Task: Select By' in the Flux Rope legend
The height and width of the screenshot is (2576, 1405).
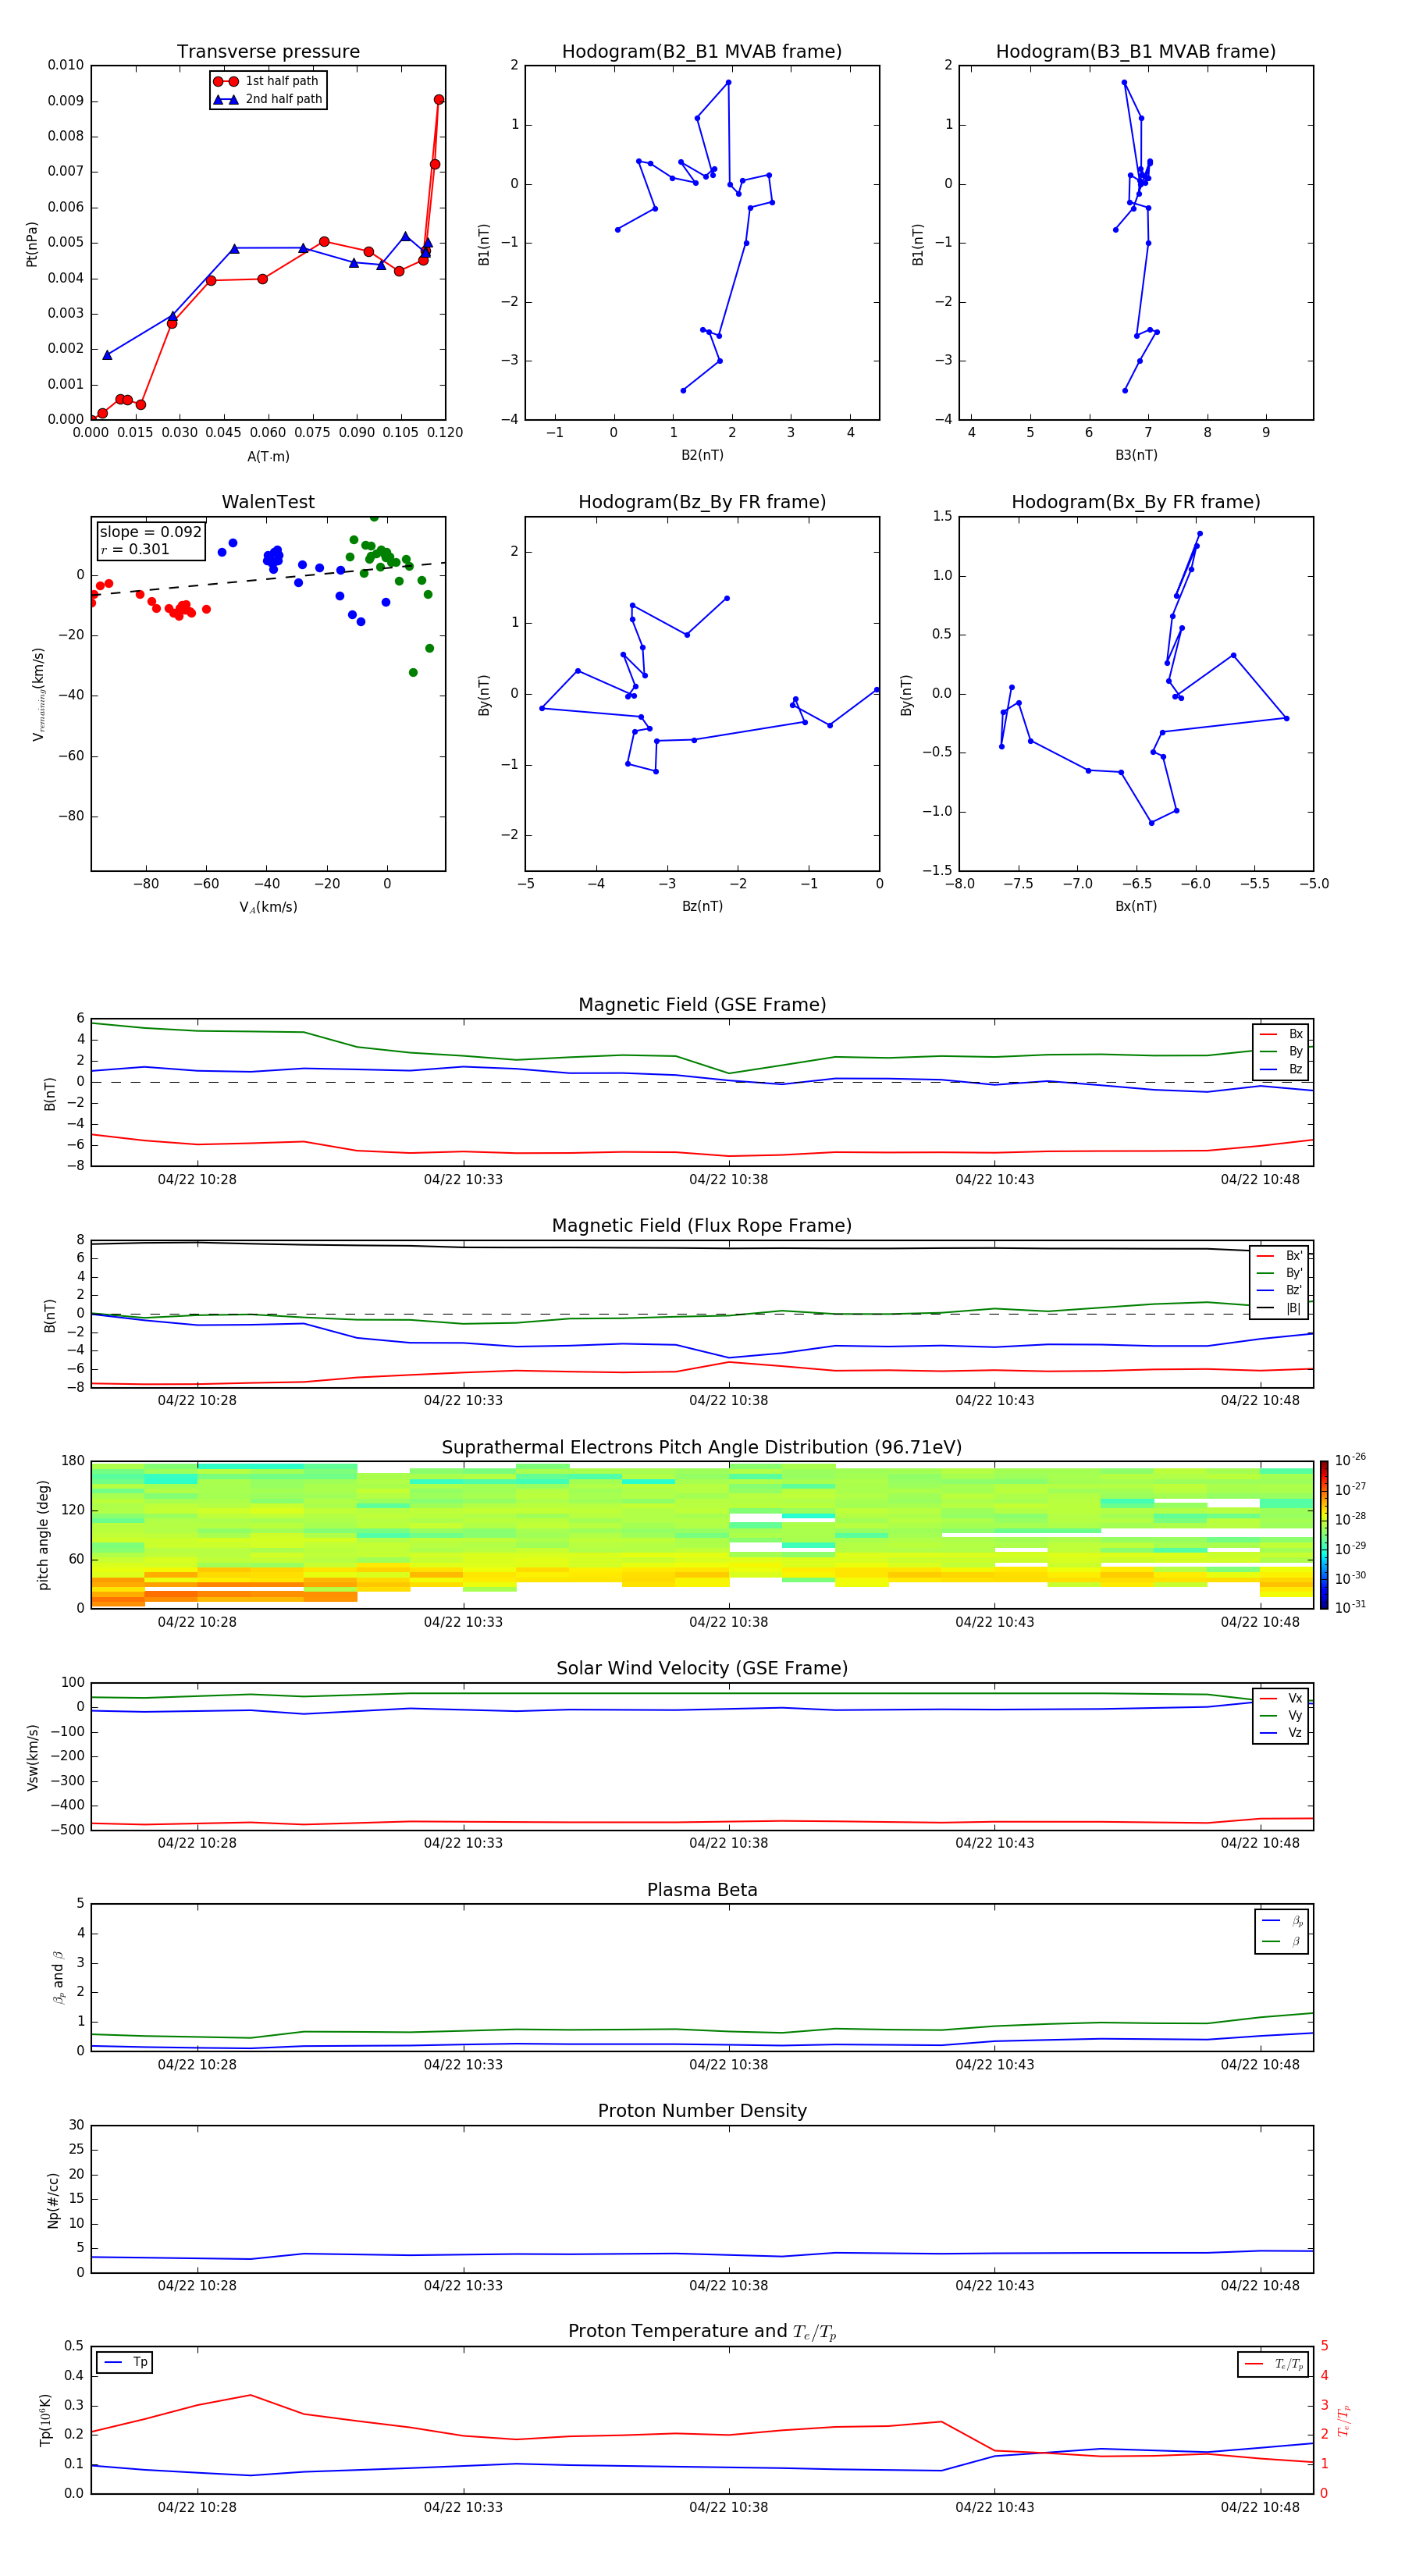Action: coord(1280,1273)
